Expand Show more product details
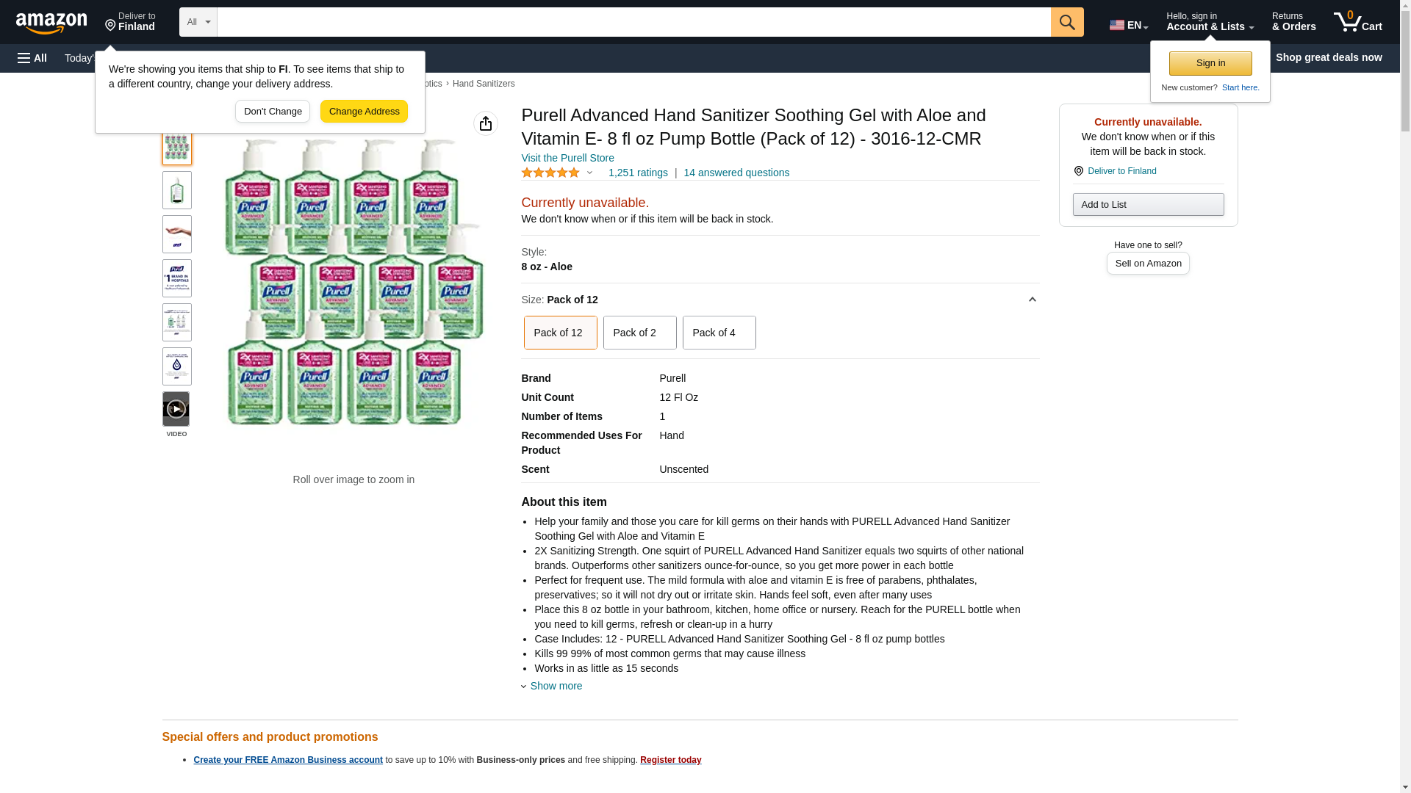The width and height of the screenshot is (1411, 793). pos(556,686)
